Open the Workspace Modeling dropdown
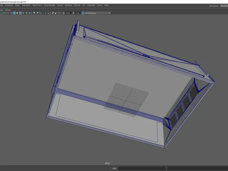The width and height of the screenshot is (228, 171). tap(224, 6)
